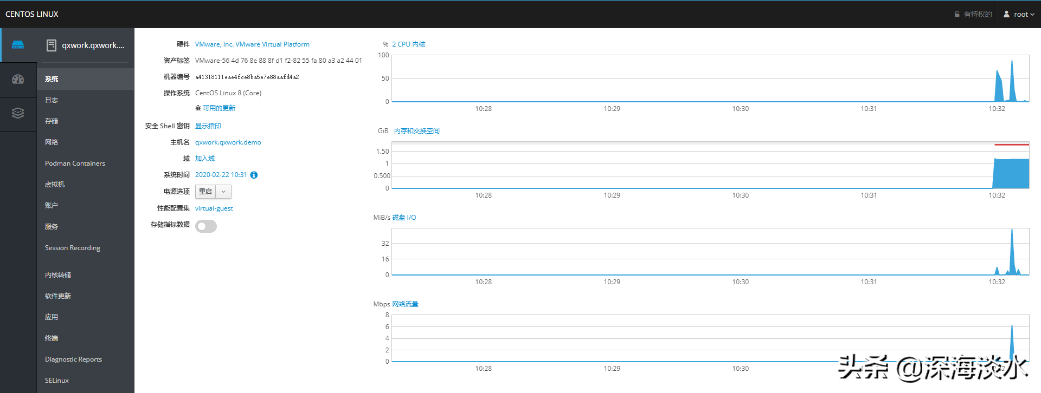1041x393 pixels.
Task: Expand the power options dropdown arrow
Action: [223, 192]
